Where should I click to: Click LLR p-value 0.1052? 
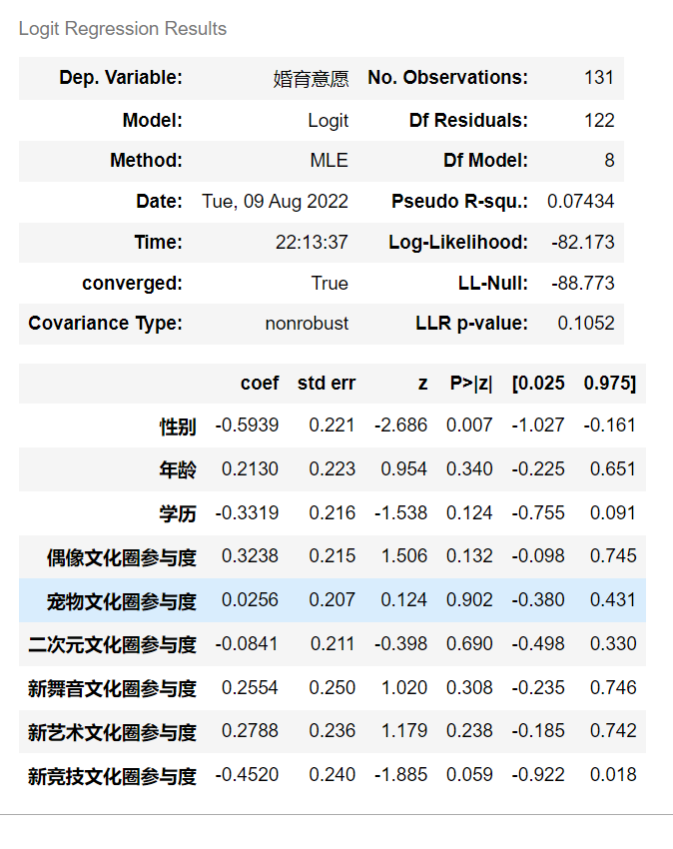pos(586,324)
